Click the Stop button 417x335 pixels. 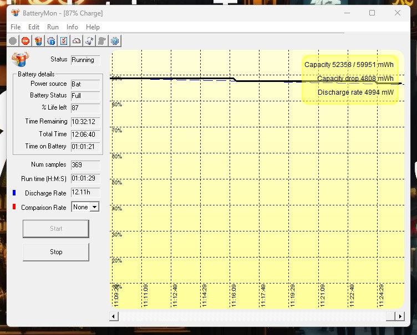(x=56, y=252)
